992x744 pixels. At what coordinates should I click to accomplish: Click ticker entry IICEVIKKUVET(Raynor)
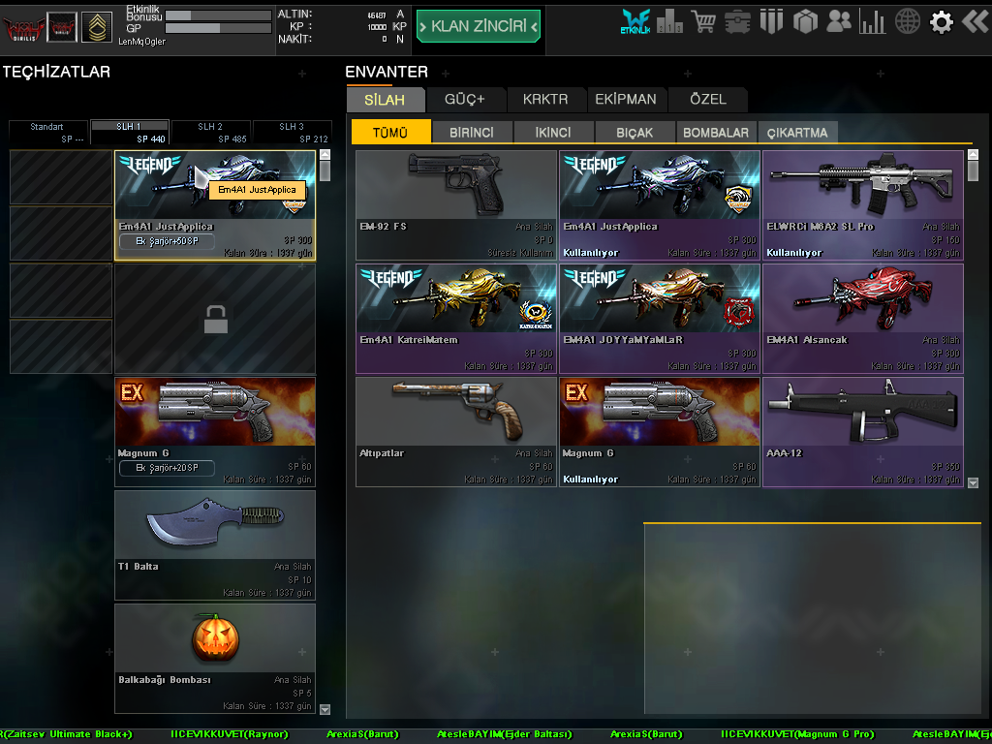pos(229,734)
